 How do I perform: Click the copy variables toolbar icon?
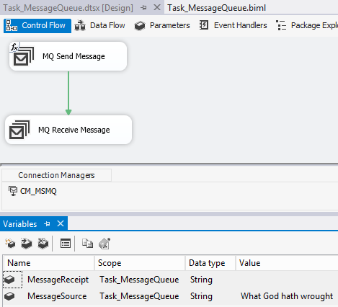coord(87,244)
